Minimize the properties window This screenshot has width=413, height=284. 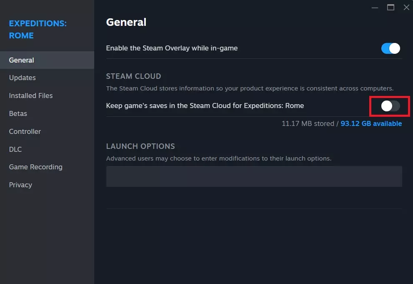click(375, 8)
